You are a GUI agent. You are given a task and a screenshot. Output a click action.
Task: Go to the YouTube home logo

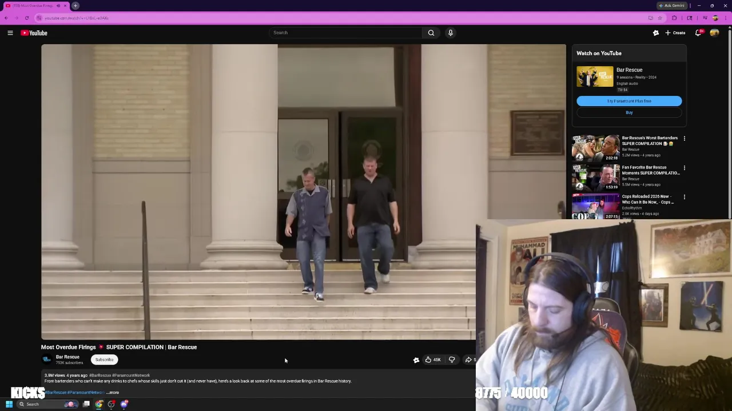(34, 33)
